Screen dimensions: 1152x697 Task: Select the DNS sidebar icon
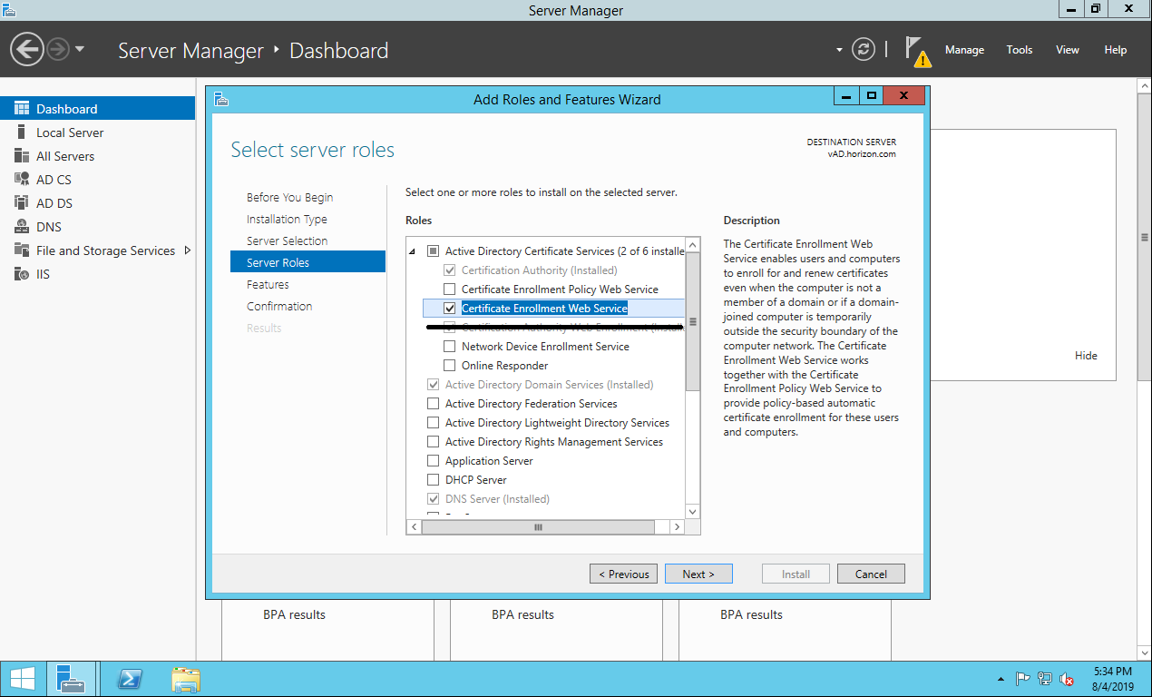22,227
